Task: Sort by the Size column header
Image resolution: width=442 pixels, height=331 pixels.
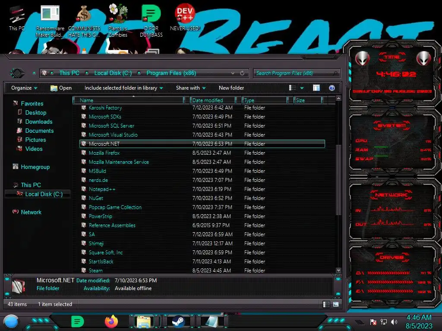Action: point(308,100)
